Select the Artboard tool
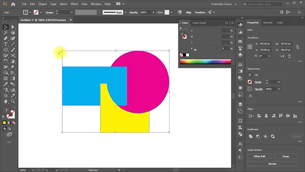 pos(6,96)
